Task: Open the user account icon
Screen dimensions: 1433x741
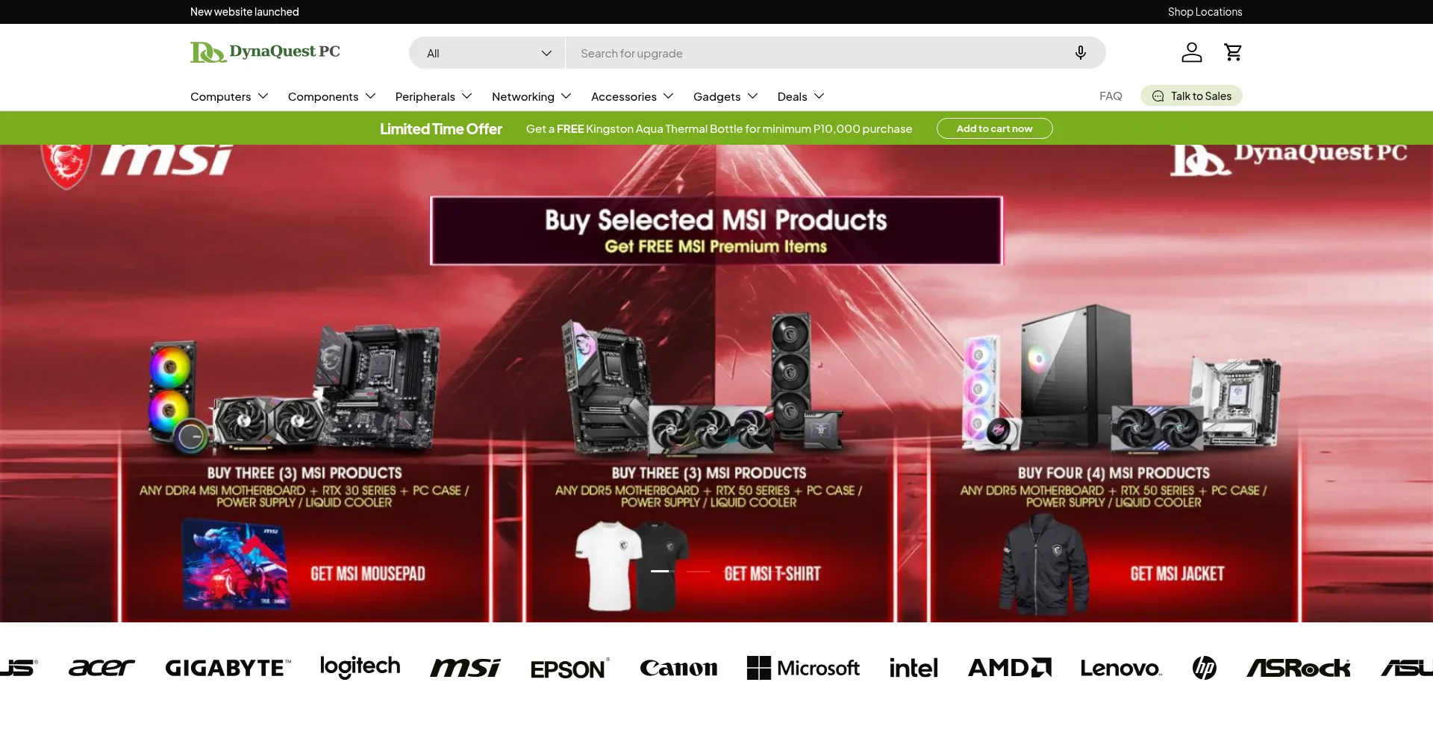Action: click(x=1192, y=52)
